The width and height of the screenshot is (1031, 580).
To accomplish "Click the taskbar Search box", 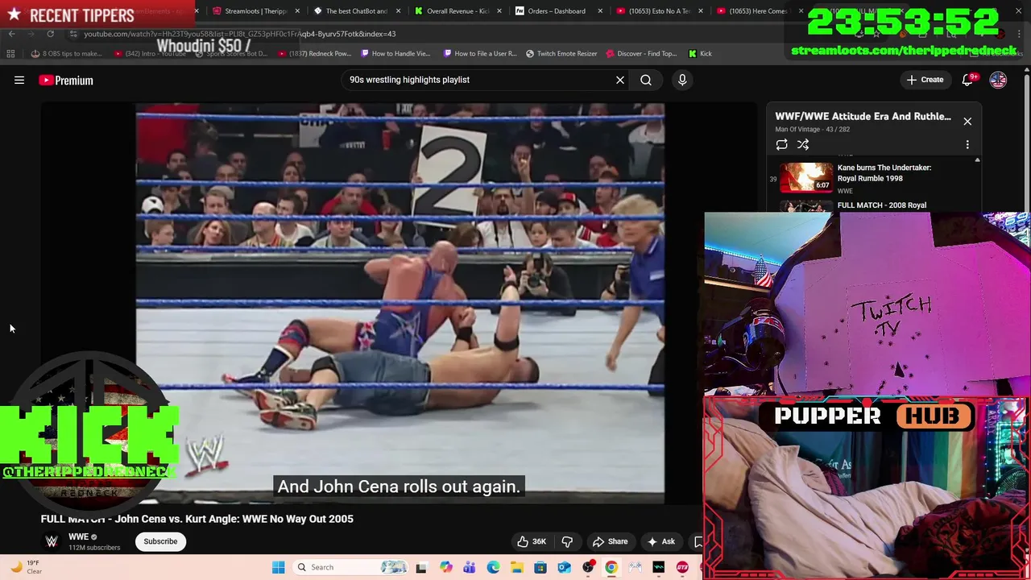I will coord(351,567).
